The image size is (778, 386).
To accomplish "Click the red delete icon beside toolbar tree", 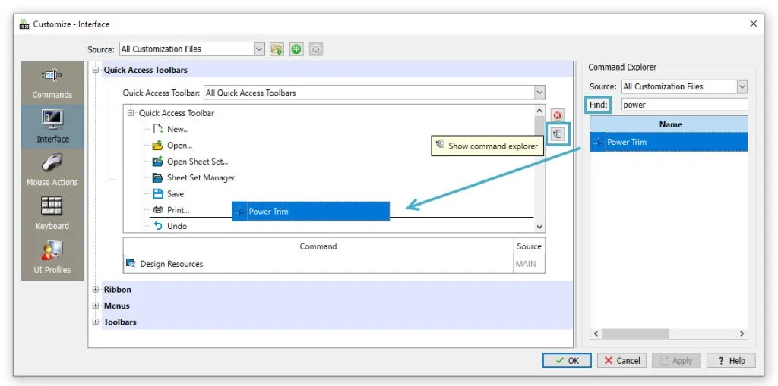I will (x=558, y=115).
